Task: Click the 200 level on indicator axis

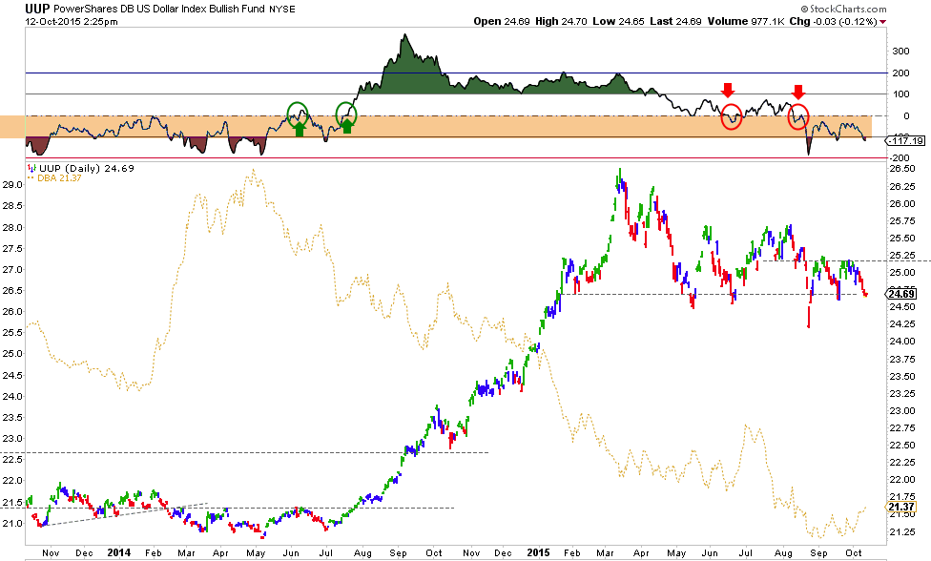Action: coord(900,73)
